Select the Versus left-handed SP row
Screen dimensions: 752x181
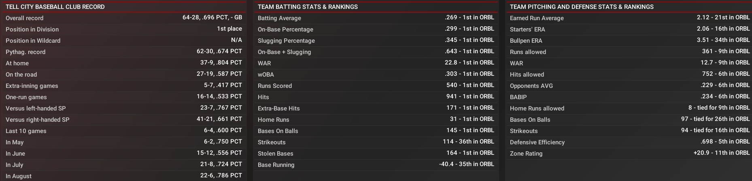[123, 108]
